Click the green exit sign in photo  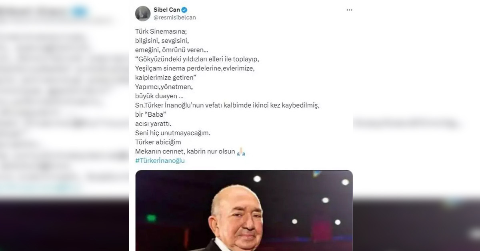click(x=151, y=218)
